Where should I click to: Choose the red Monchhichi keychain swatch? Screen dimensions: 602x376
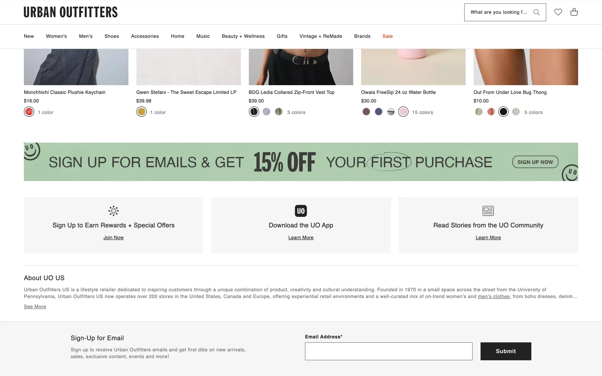pos(29,112)
